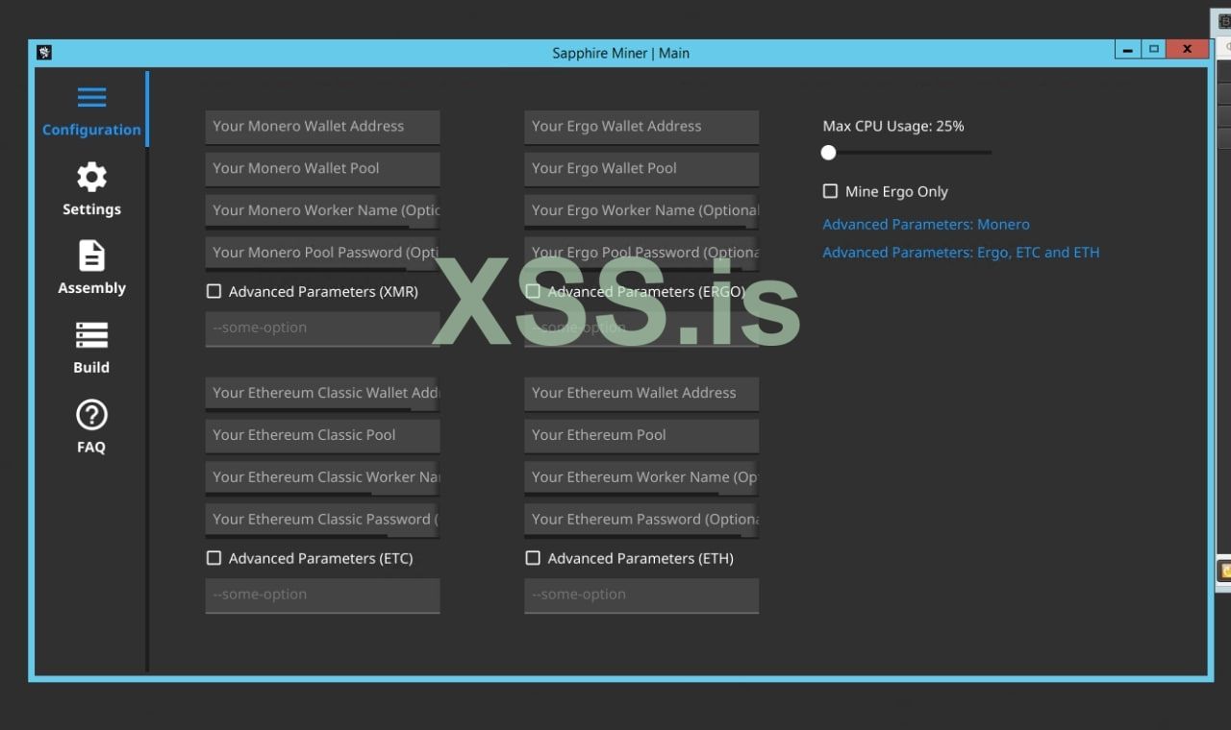Focus the Monero Wallet Pool field
This screenshot has width=1231, height=730.
[x=322, y=169]
